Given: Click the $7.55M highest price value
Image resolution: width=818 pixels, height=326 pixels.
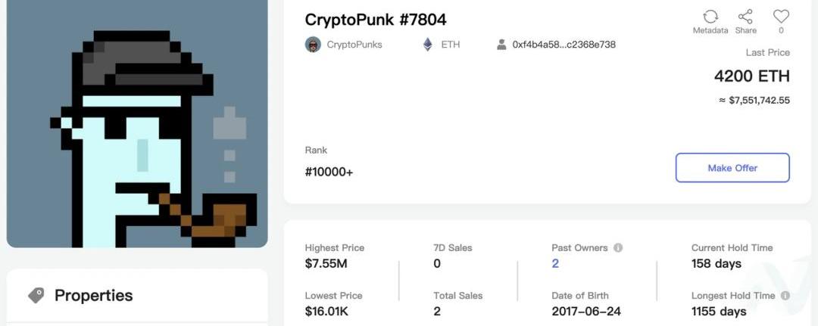Looking at the screenshot, I should point(327,263).
